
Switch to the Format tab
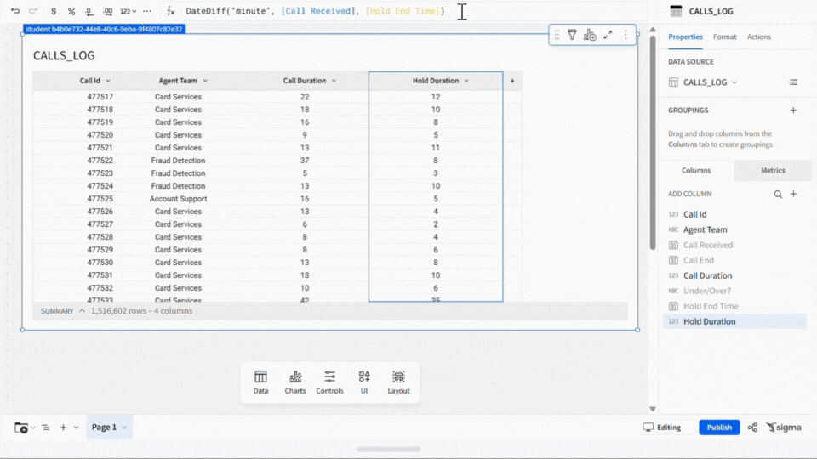point(725,37)
